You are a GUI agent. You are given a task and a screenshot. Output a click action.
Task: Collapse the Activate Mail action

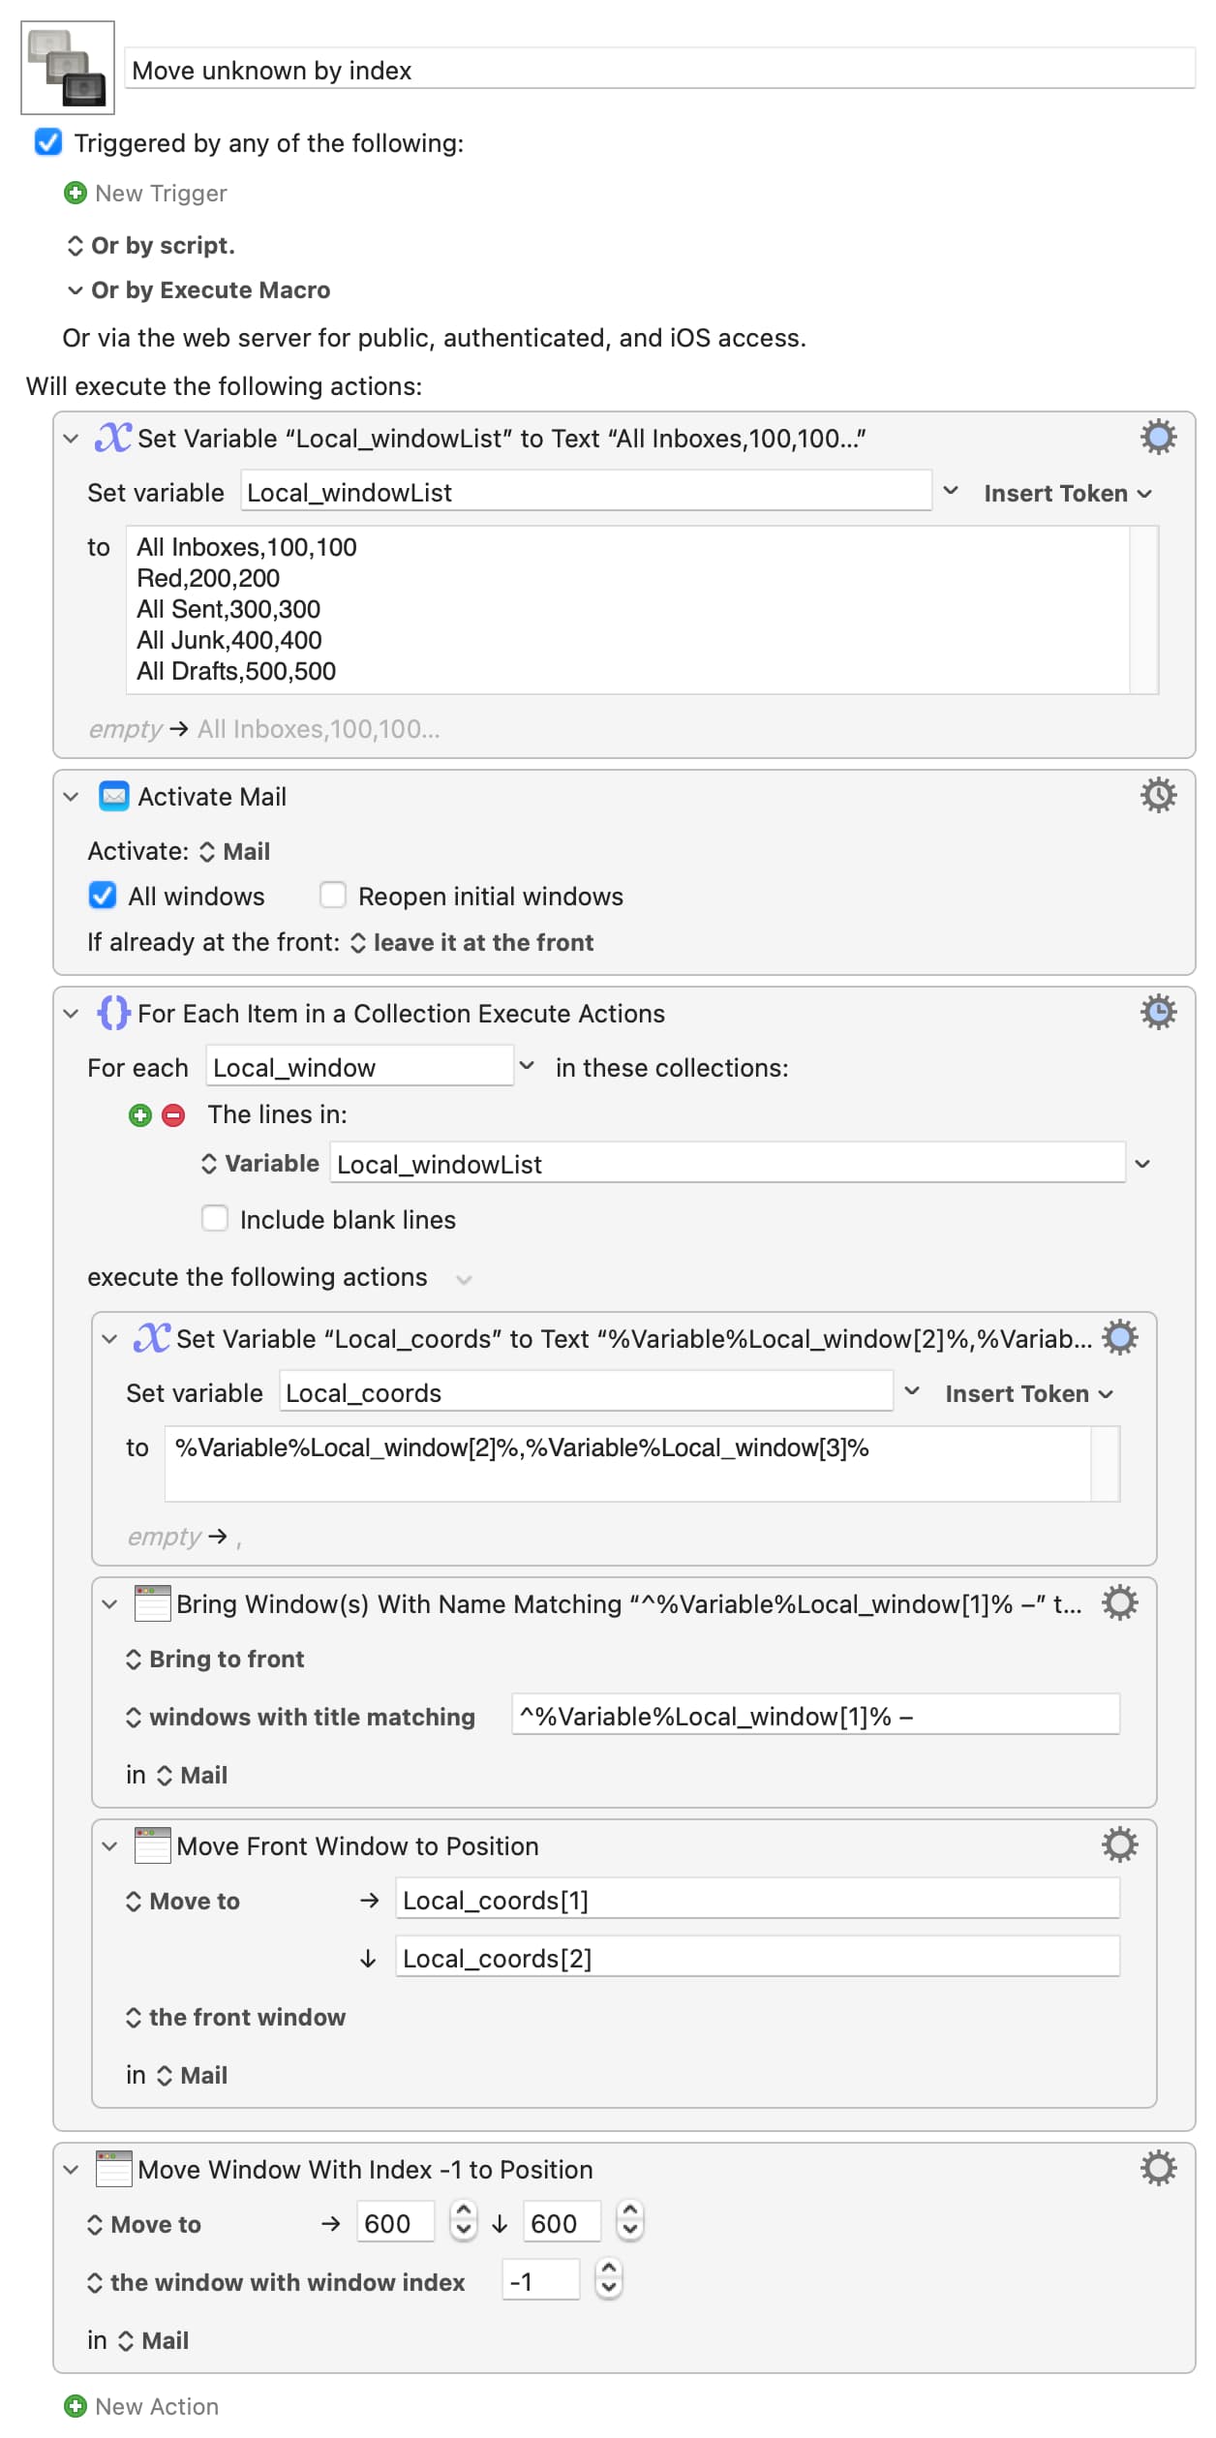(71, 797)
